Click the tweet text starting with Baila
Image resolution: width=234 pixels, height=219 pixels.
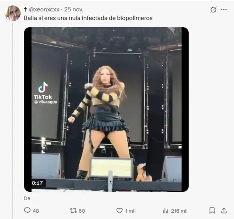(88, 18)
